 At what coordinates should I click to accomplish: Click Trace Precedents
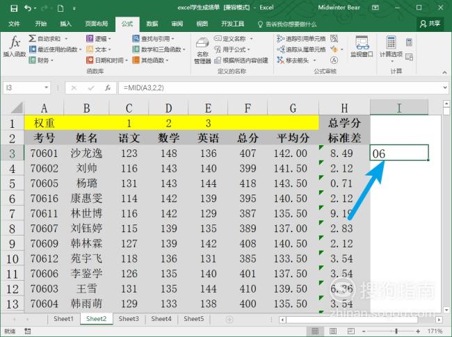pos(301,39)
